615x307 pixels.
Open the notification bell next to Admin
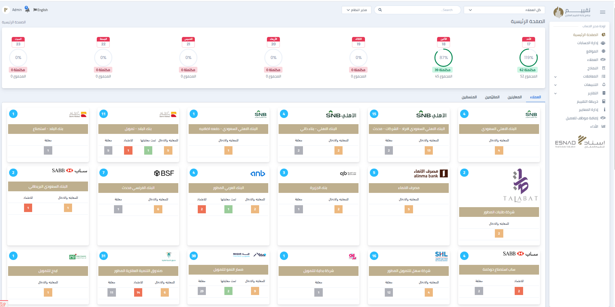(27, 9)
